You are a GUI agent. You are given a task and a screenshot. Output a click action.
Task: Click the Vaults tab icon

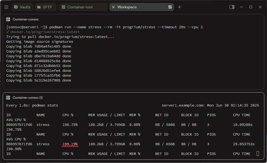[x=16, y=7]
